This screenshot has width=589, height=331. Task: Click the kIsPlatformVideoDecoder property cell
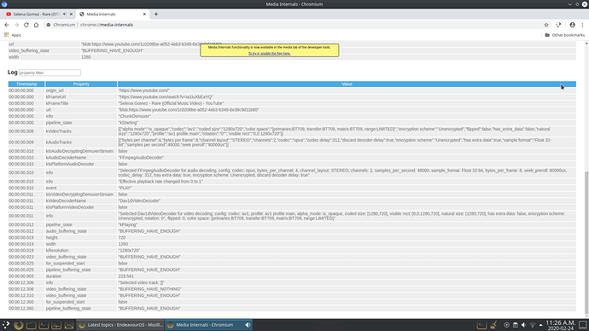(x=81, y=207)
